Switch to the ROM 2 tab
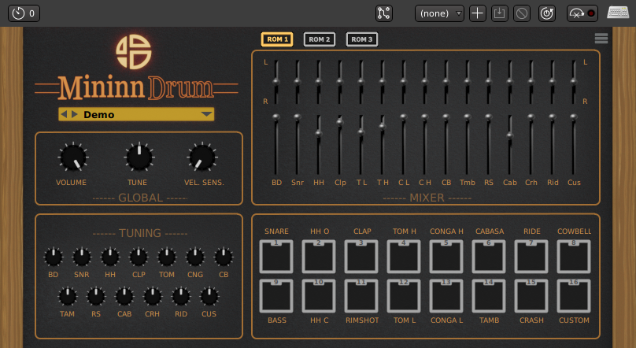 click(x=320, y=39)
